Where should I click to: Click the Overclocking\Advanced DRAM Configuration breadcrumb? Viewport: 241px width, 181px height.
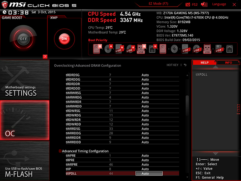coord(88,66)
